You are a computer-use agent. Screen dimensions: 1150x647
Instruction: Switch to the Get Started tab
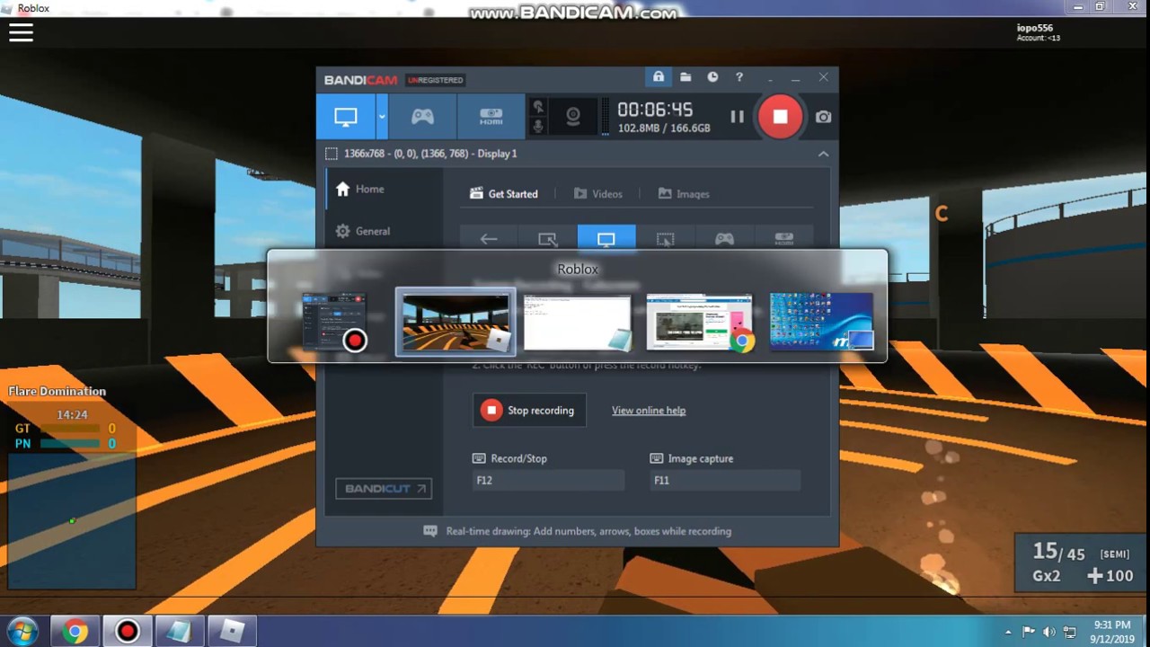[504, 193]
